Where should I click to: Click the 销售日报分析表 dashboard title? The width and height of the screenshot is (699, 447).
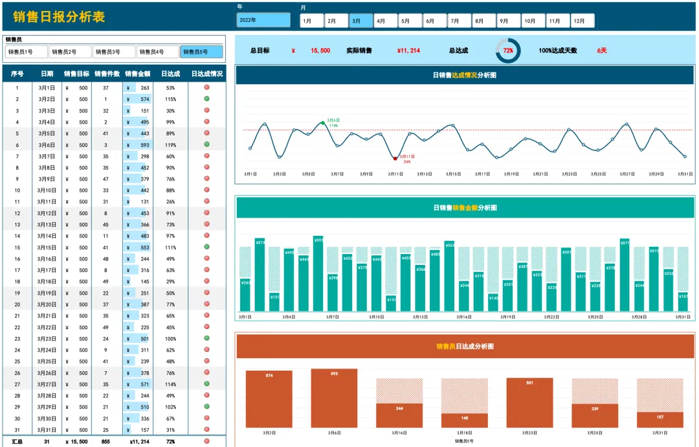point(59,17)
